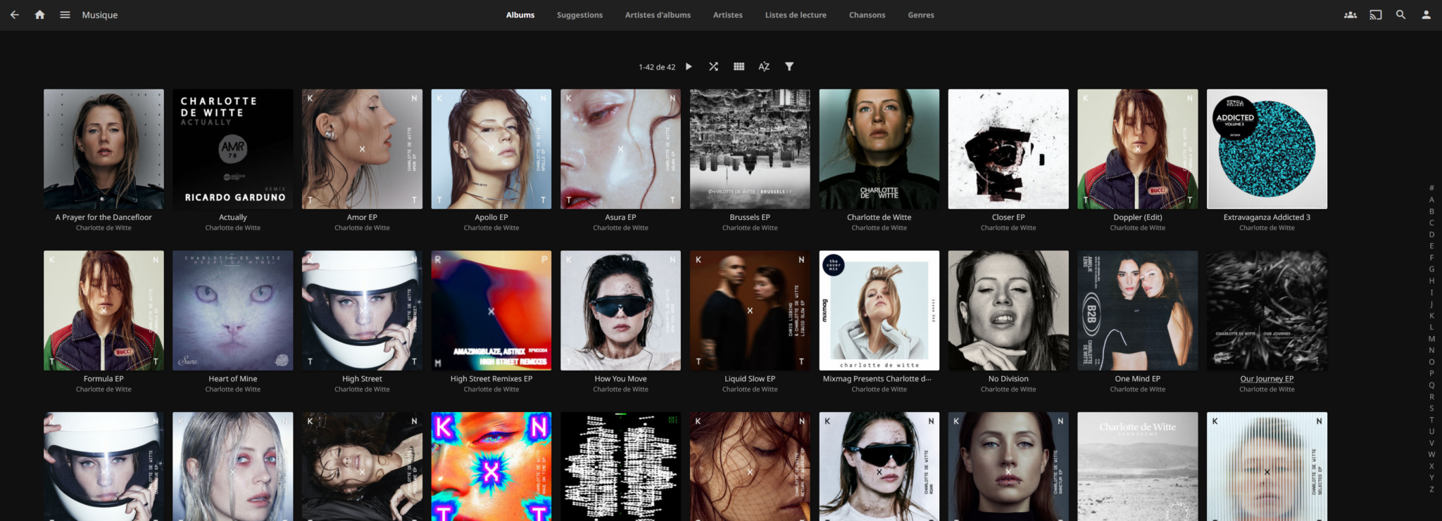Image resolution: width=1442 pixels, height=521 pixels.
Task: Change grid view type icon
Action: click(x=739, y=67)
